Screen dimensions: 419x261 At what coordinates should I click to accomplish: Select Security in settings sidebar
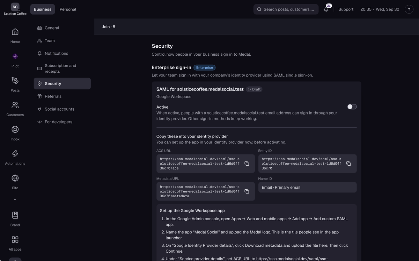click(62, 84)
